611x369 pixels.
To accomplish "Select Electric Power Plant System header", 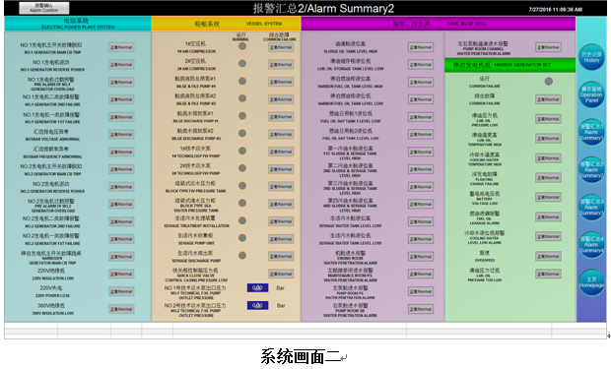I will (x=78, y=24).
